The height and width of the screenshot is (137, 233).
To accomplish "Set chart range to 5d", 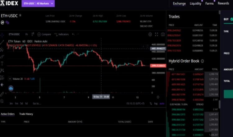I will [22, 103].
